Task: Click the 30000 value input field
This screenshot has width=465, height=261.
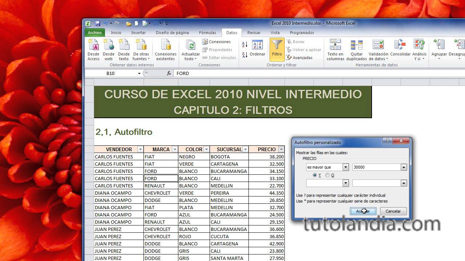Action: 376,167
